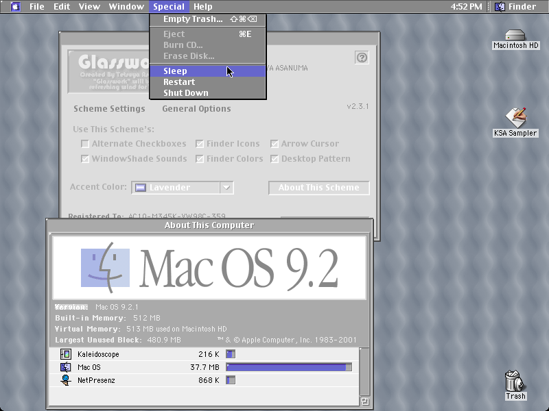Click the Mac OS icon in the memory list
This screenshot has width=549, height=411.
pyautogui.click(x=65, y=367)
